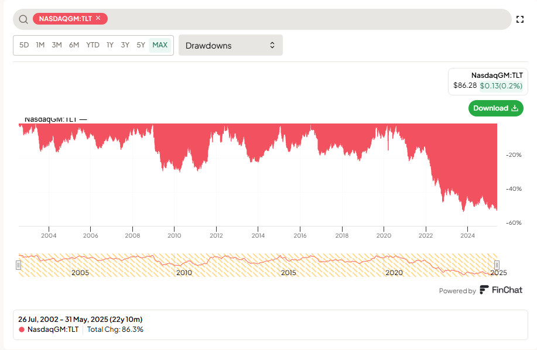
Task: Click the 2008 x-axis label
Action: point(132,235)
